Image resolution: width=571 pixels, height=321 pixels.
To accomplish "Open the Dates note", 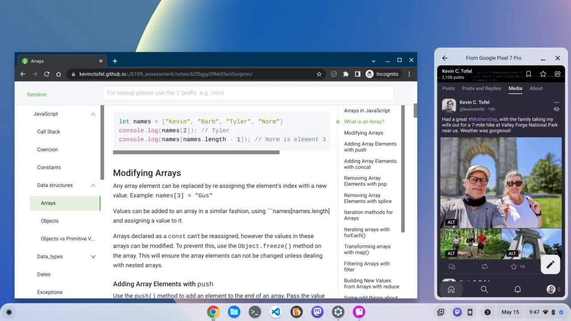I will 44,274.
